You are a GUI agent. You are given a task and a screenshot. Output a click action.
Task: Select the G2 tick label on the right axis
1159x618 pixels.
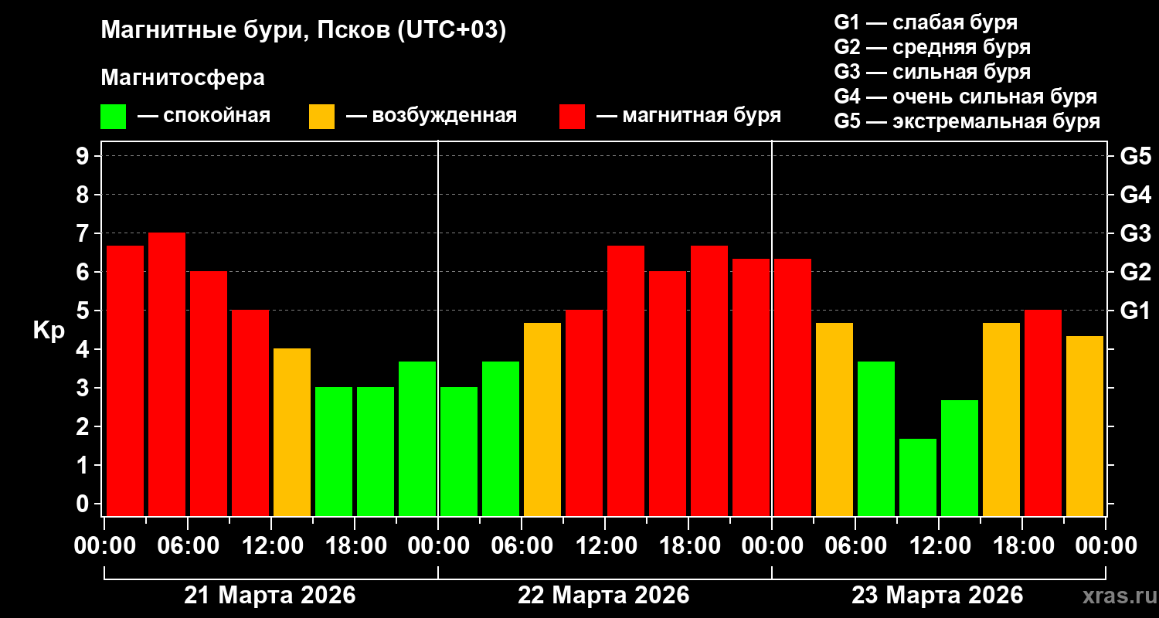point(1135,272)
